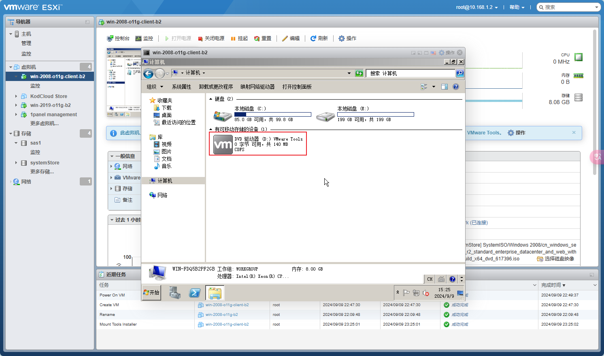Viewport: 604px width, 356px height.
Task: Select 图片 library in navigation pane
Action: coord(162,151)
